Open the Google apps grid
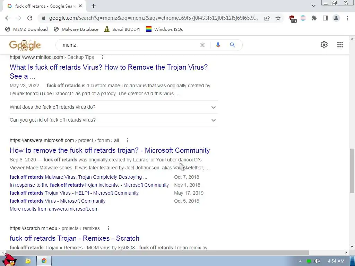The width and height of the screenshot is (355, 266). pyautogui.click(x=340, y=45)
